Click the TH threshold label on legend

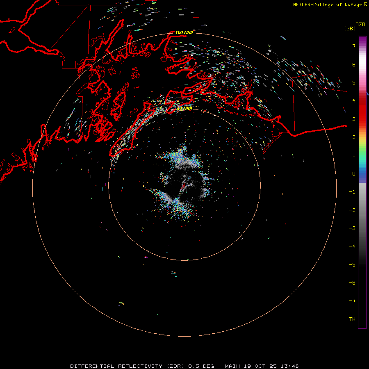(352, 319)
